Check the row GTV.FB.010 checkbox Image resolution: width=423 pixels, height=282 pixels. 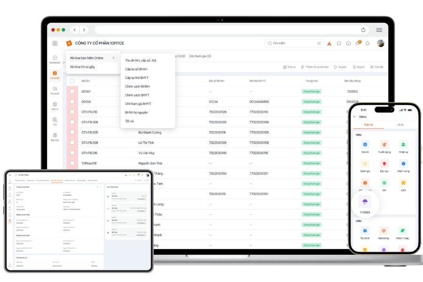point(72,112)
